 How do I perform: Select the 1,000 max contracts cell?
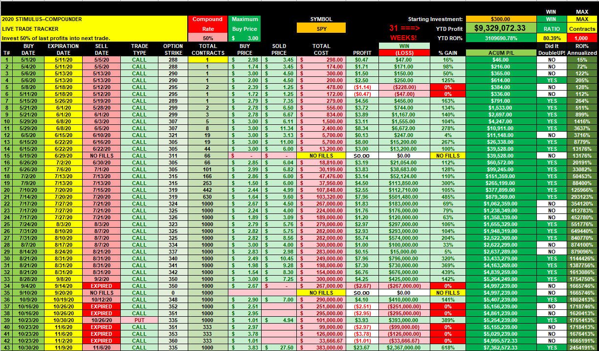582,38
